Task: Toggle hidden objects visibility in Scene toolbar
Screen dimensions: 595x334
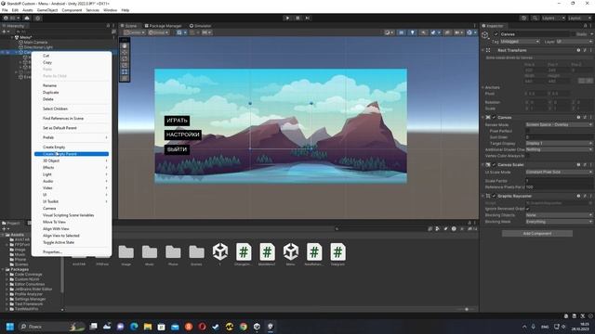Action: (x=447, y=32)
